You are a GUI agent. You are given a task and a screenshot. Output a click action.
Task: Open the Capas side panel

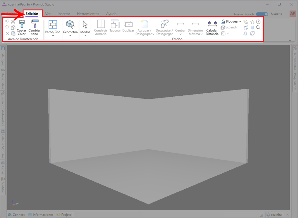[x=3, y=168]
